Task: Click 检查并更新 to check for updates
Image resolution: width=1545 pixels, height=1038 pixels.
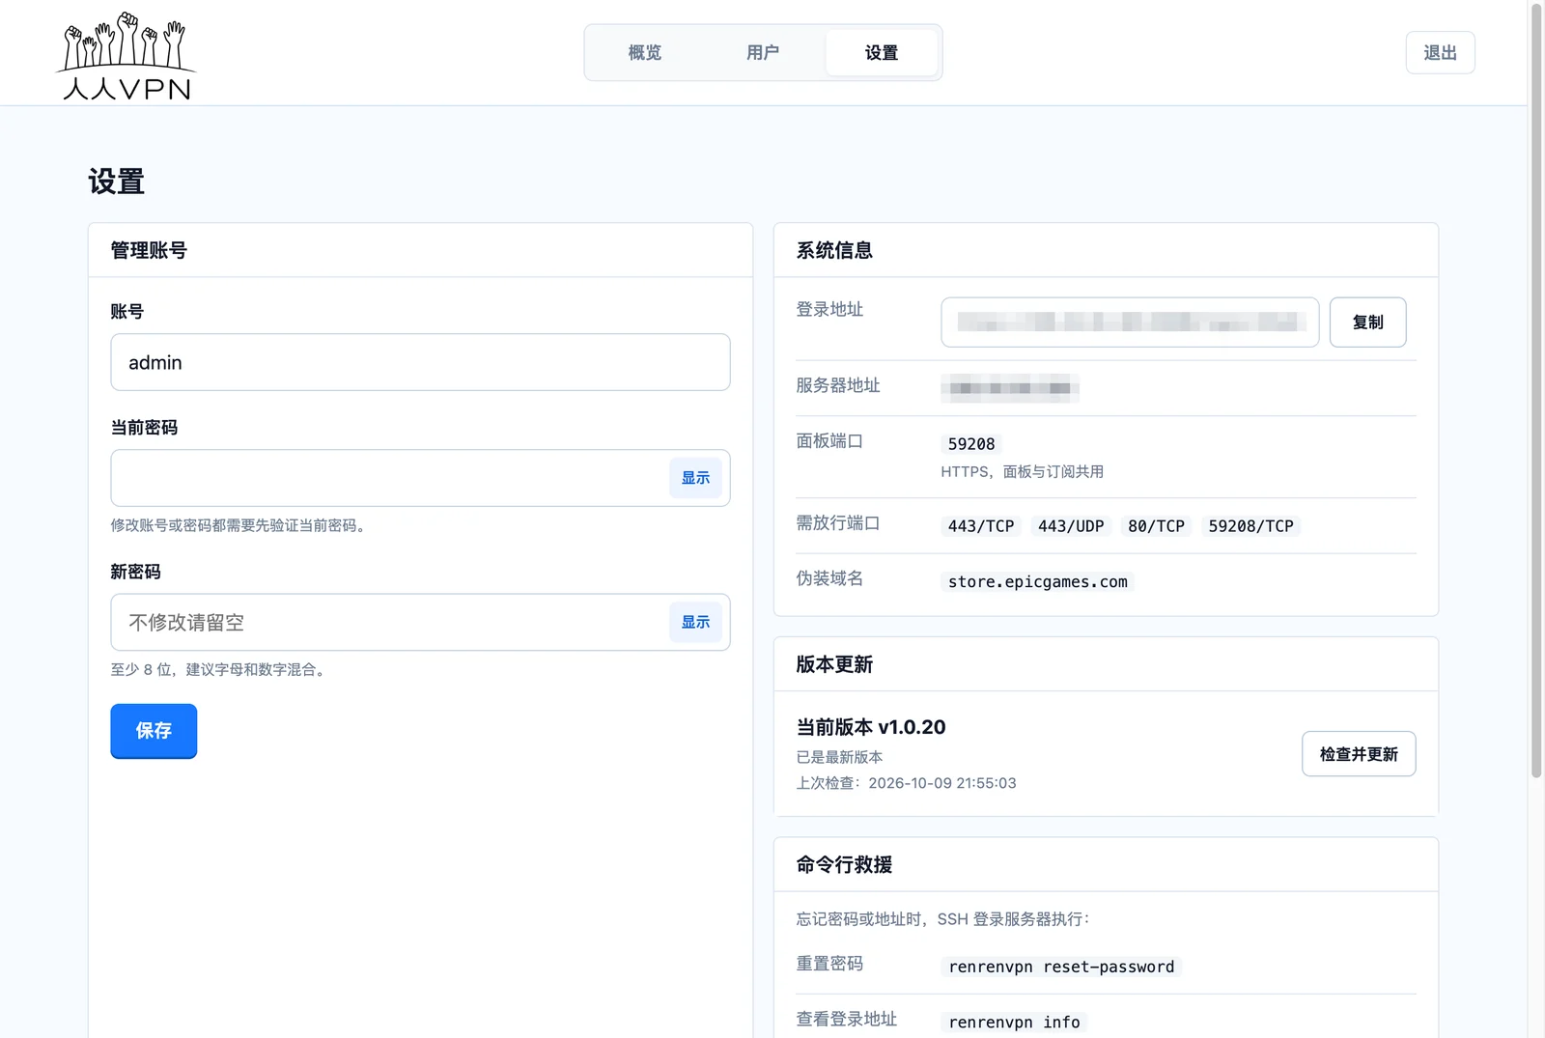Action: [x=1359, y=754]
